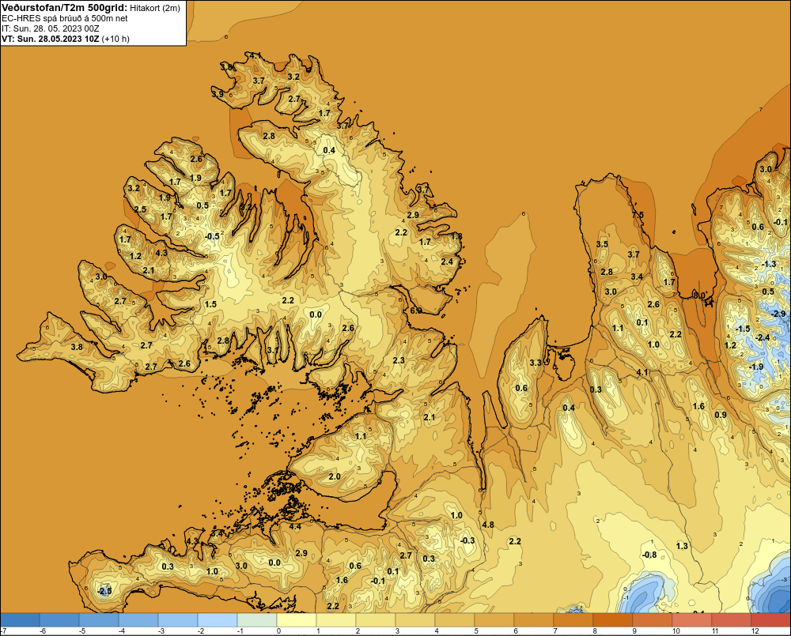The height and width of the screenshot is (636, 791).
Task: Click the legend swatch between 4 and 5
Action: (455, 620)
